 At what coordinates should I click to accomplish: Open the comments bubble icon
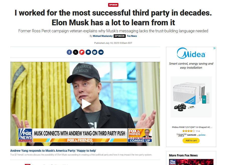click(88, 52)
